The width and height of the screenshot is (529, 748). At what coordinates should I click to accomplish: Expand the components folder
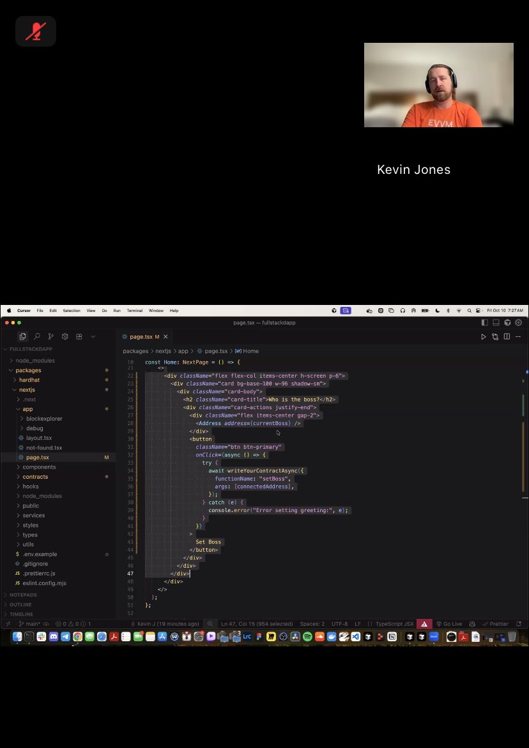click(39, 467)
